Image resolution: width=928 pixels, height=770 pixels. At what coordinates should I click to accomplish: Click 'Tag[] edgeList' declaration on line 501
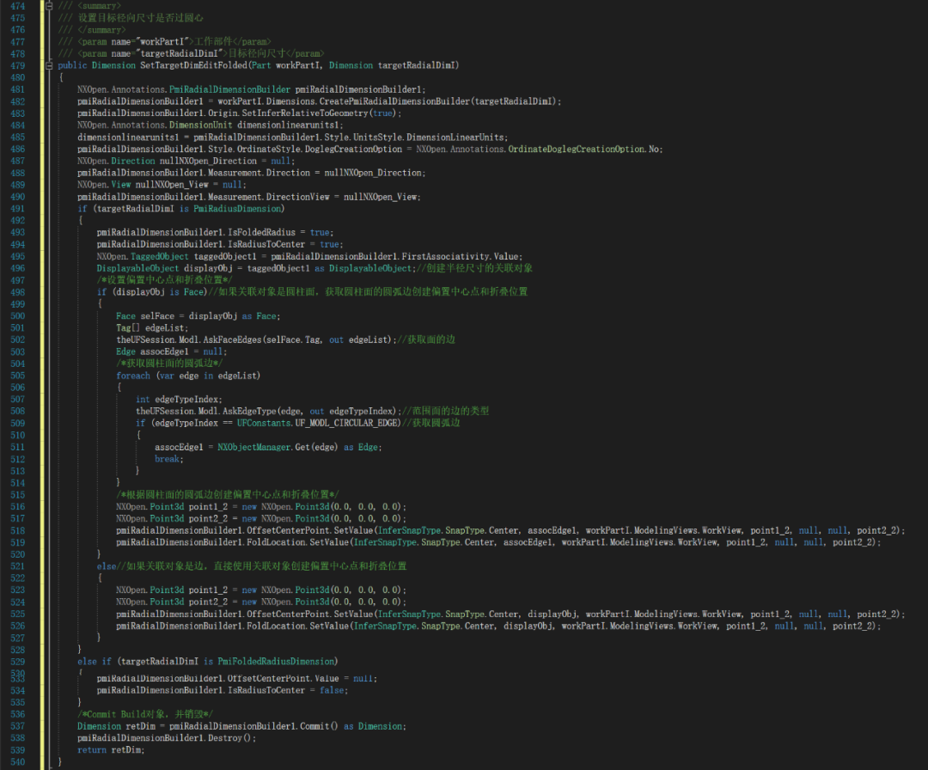(x=152, y=328)
